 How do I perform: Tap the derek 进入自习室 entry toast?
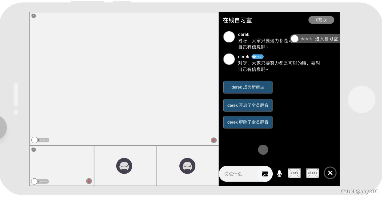pyautogui.click(x=315, y=39)
